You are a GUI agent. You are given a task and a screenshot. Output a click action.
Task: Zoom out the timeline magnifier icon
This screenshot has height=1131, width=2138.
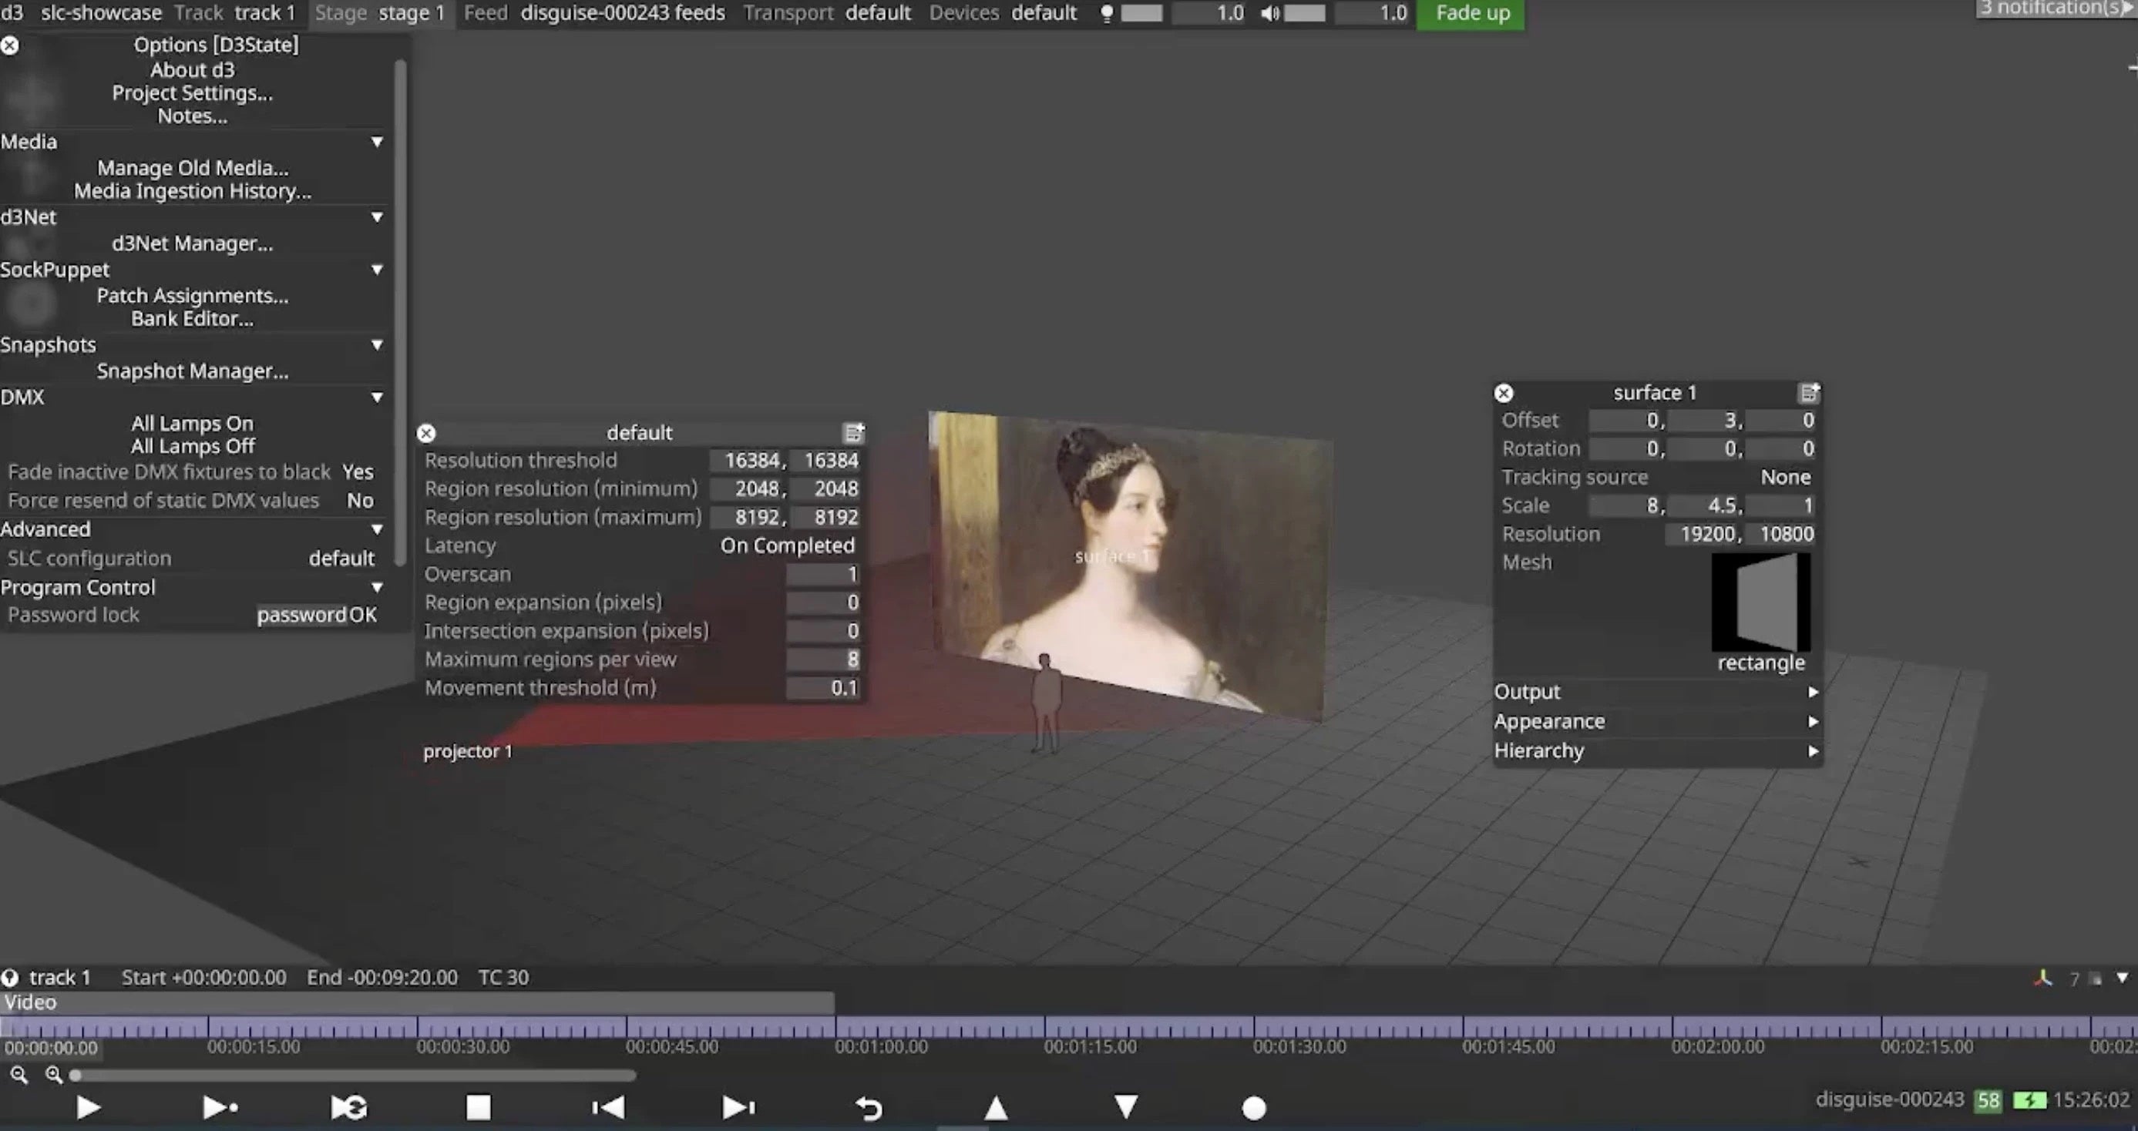tap(19, 1076)
